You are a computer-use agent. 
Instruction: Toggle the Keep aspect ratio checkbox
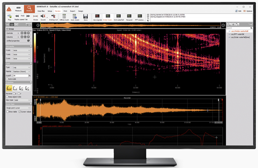point(7,97)
